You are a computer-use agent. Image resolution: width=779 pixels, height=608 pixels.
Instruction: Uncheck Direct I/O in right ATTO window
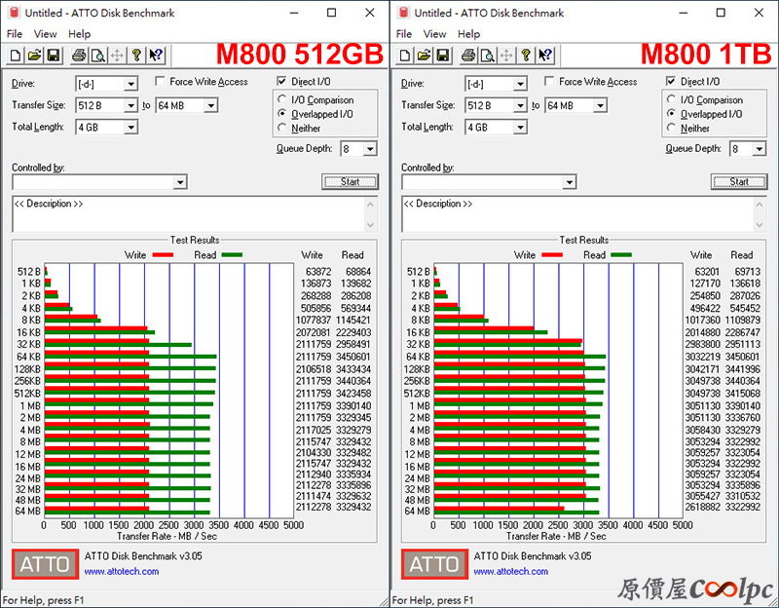click(671, 81)
